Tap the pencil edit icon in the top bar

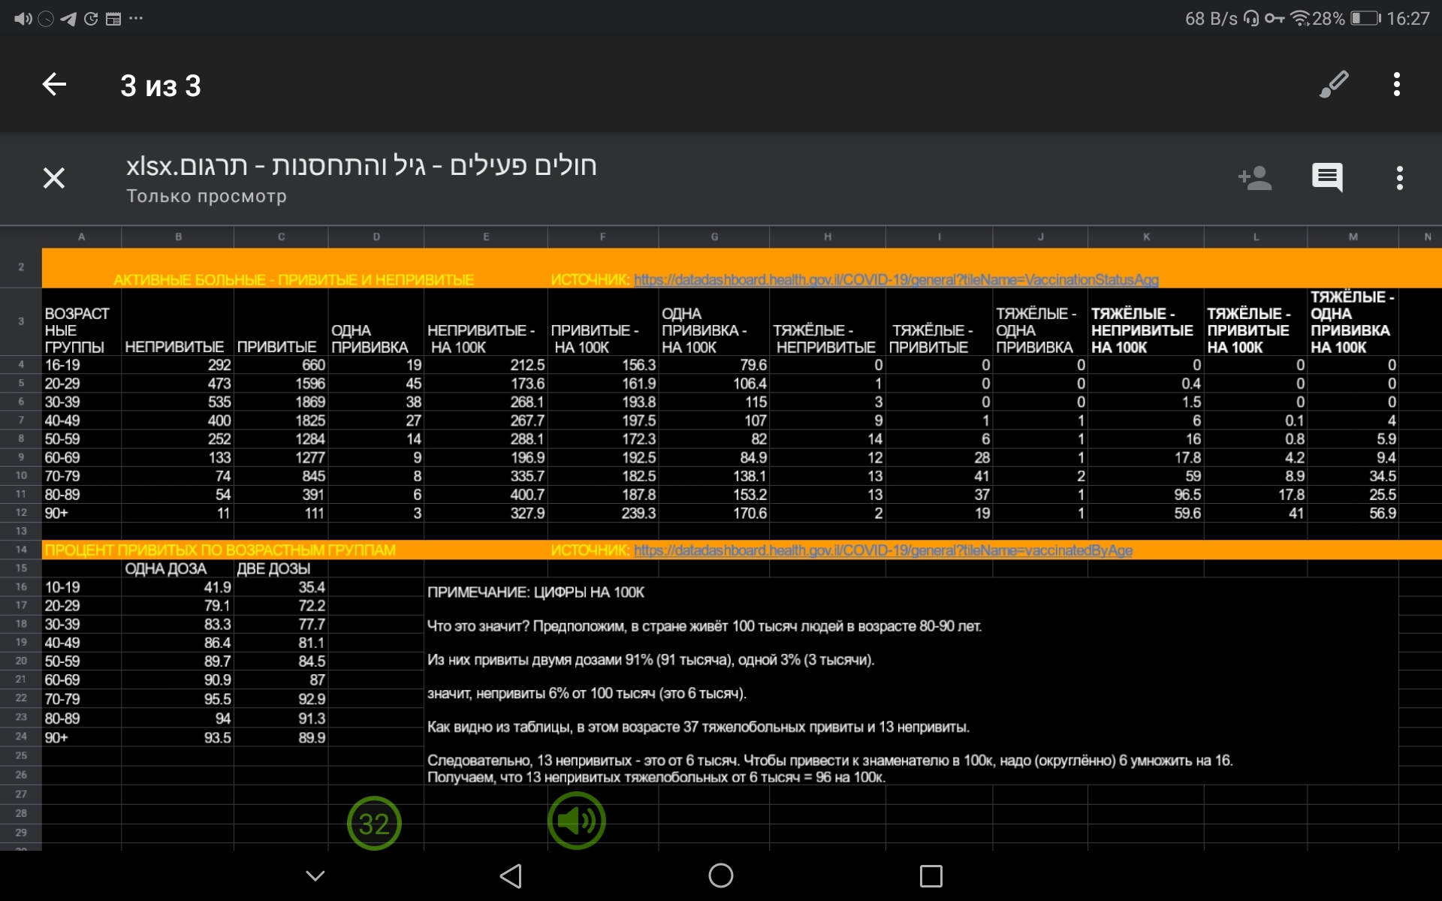(1334, 84)
